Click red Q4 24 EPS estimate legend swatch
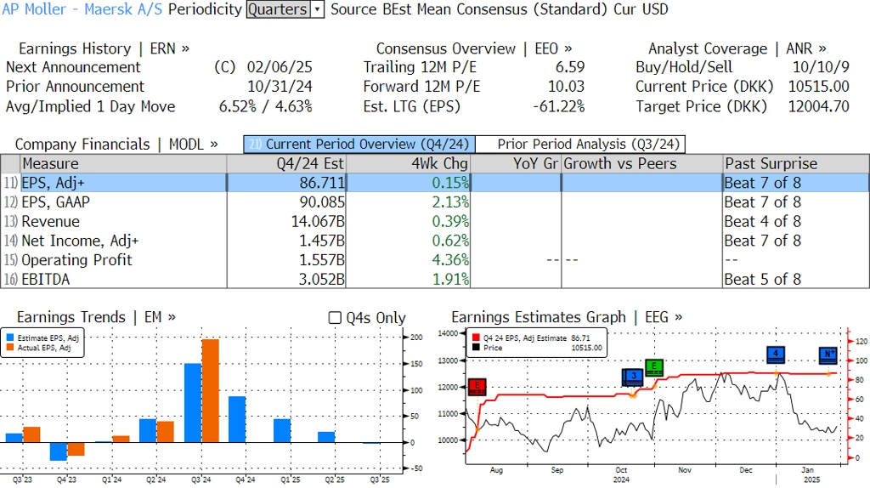 pyautogui.click(x=476, y=338)
